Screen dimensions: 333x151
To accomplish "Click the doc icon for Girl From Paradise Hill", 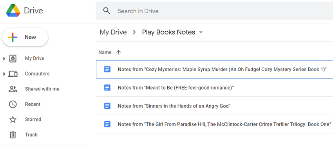I will 107,124.
